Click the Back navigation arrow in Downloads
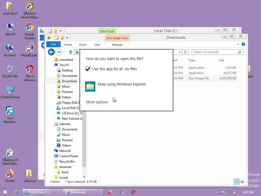This screenshot has width=261, height=196. [51, 52]
